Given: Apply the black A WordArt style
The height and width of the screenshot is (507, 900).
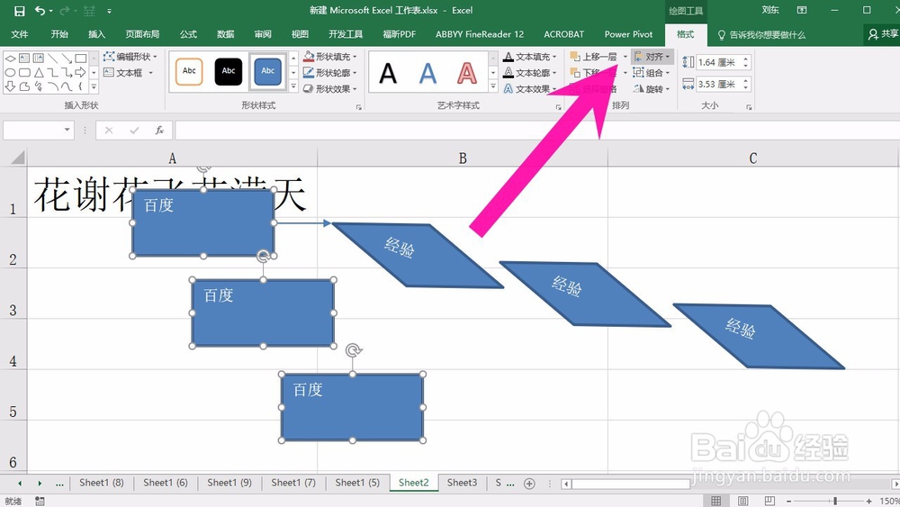Looking at the screenshot, I should (388, 73).
